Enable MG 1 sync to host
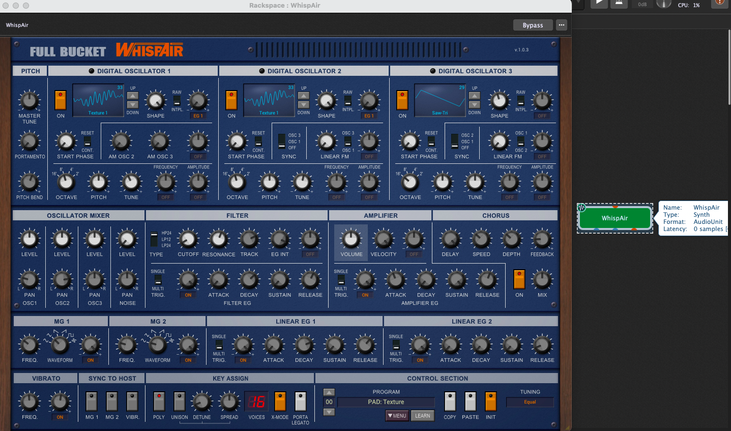 click(92, 401)
